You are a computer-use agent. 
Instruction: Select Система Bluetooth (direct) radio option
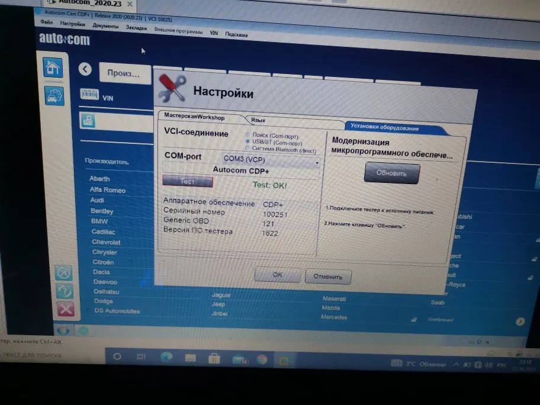tap(247, 148)
